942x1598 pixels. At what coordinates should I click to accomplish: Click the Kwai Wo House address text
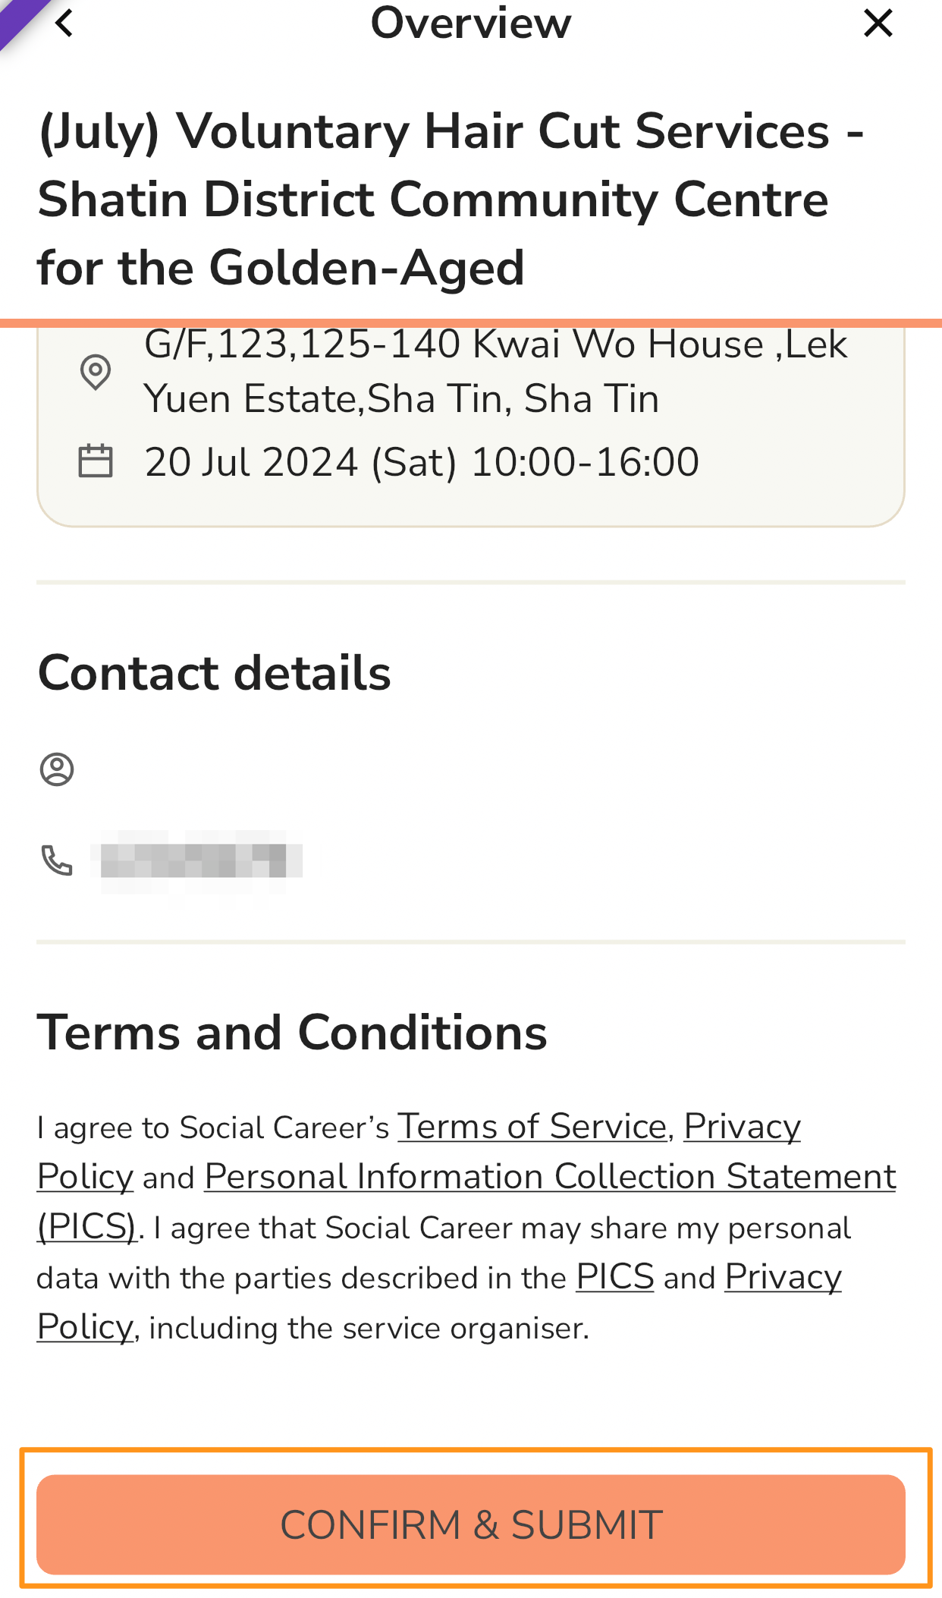496,371
